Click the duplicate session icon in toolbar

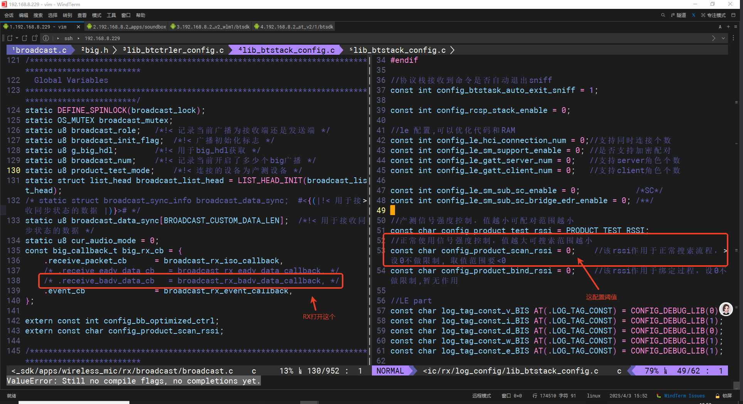[35, 38]
